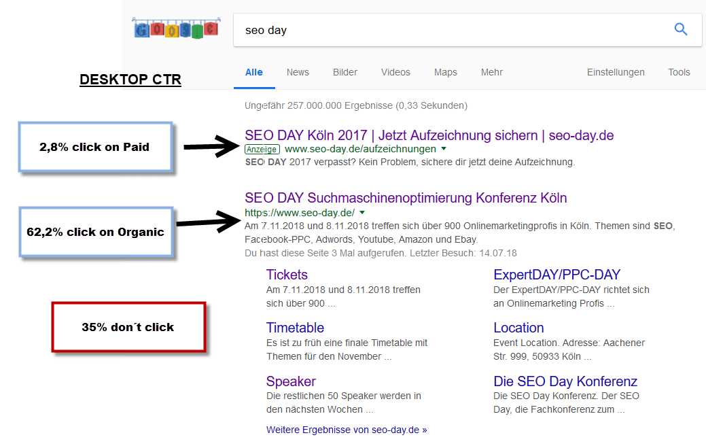Expand the dropdown arrow beside seo-day.de/aufzeichnungen
The width and height of the screenshot is (706, 446).
(444, 149)
